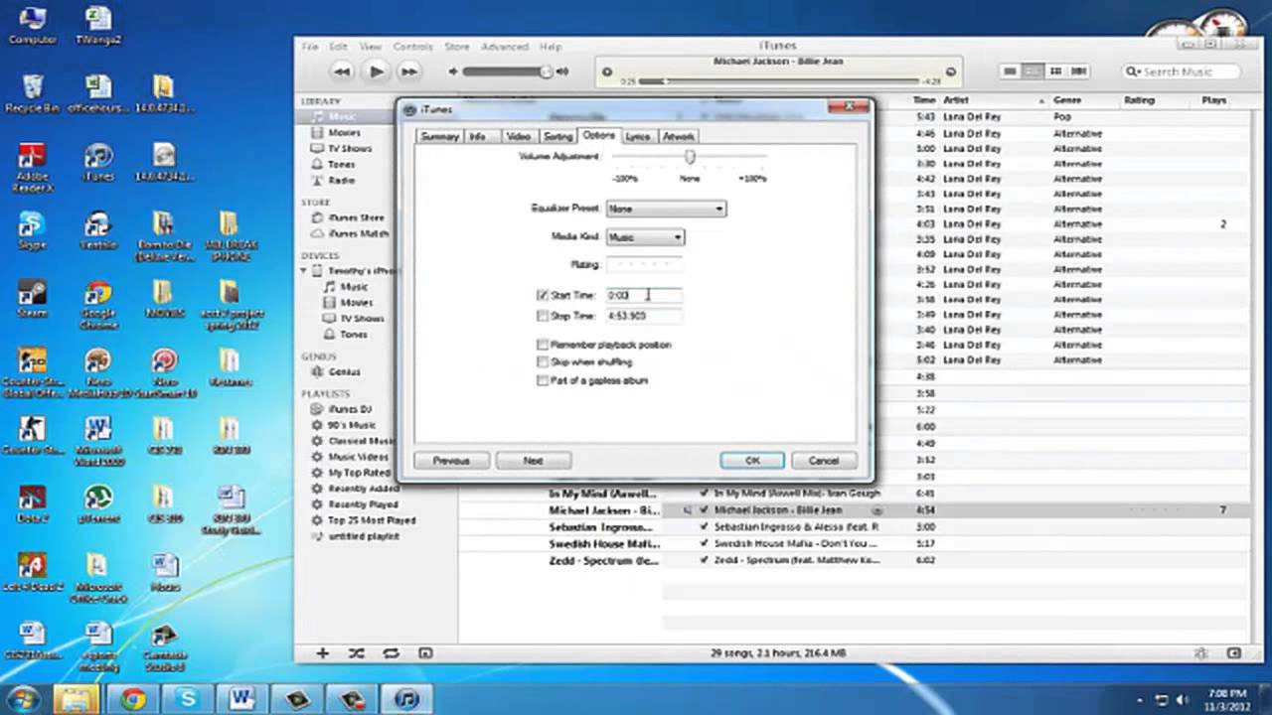This screenshot has width=1272, height=715.
Task: Open the Skype desktop icon
Action: coord(32,230)
